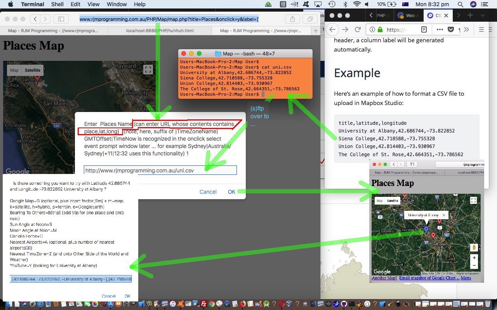This screenshot has height=310, width=497.
Task: Zoom in on small Albany map
Action: pos(474,258)
